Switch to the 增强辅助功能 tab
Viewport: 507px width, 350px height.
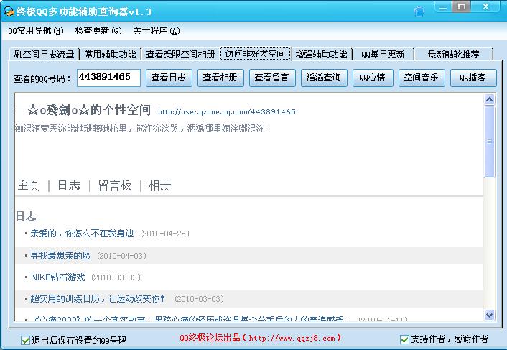pyautogui.click(x=322, y=54)
